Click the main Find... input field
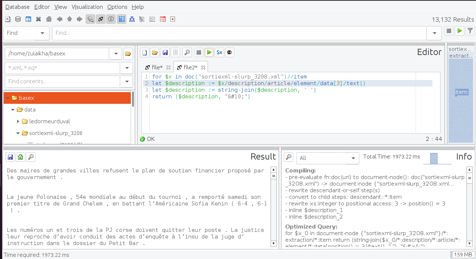Viewport: 476px width, 259px height. pyautogui.click(x=239, y=33)
